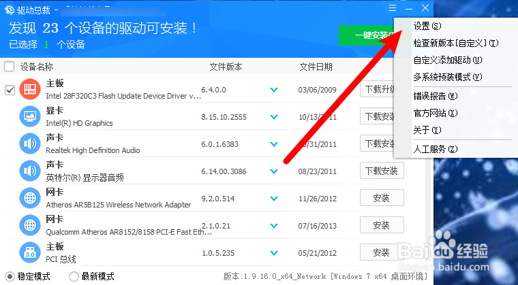Screen dimensions: 518x285
Task: Click the date 11/26/2012
Action: click(x=318, y=199)
